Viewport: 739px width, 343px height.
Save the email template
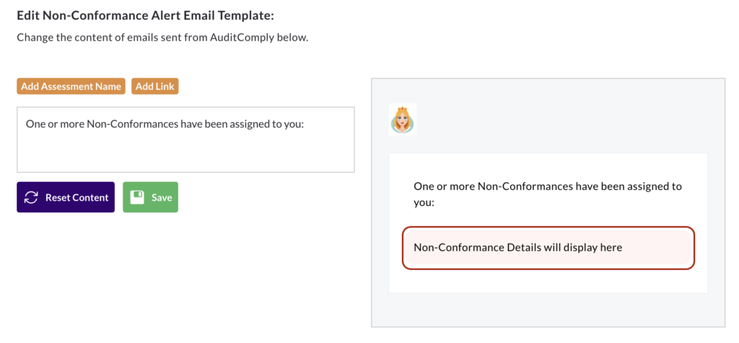pyautogui.click(x=150, y=197)
